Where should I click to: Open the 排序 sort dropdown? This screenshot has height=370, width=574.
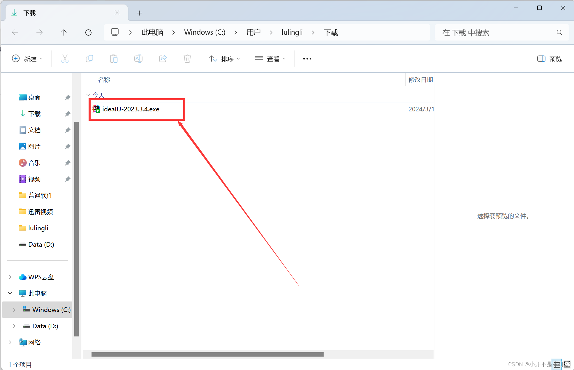pyautogui.click(x=225, y=59)
